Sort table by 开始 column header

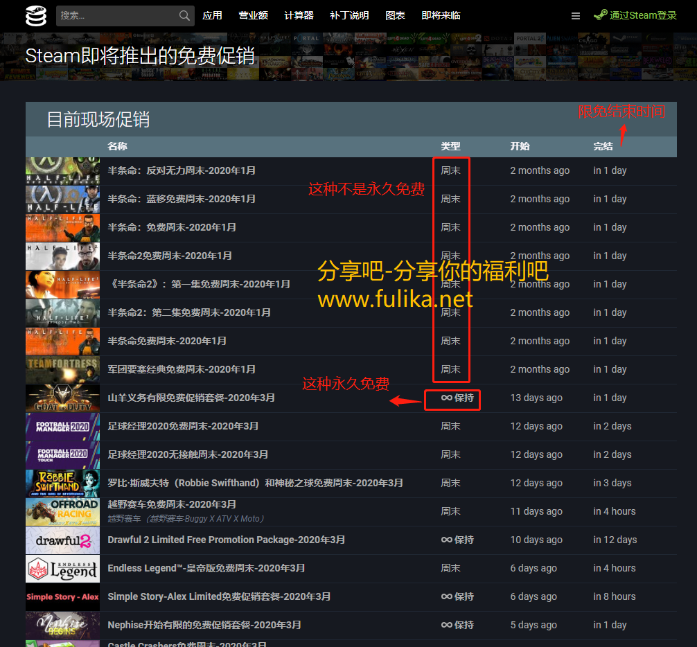coord(520,146)
